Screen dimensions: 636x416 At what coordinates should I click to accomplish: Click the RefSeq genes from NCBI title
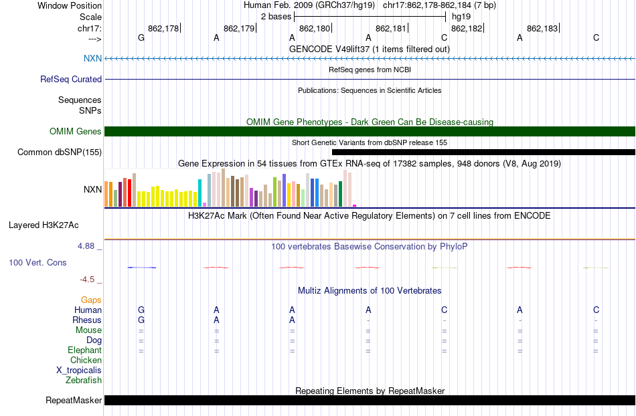(x=370, y=70)
